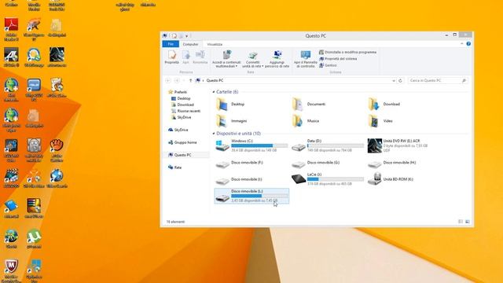Click the Windows (C:) capacity bar
The image size is (503, 283).
[259, 145]
